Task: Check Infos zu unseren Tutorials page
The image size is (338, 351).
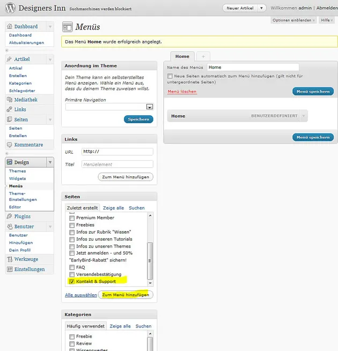Action: 72,240
